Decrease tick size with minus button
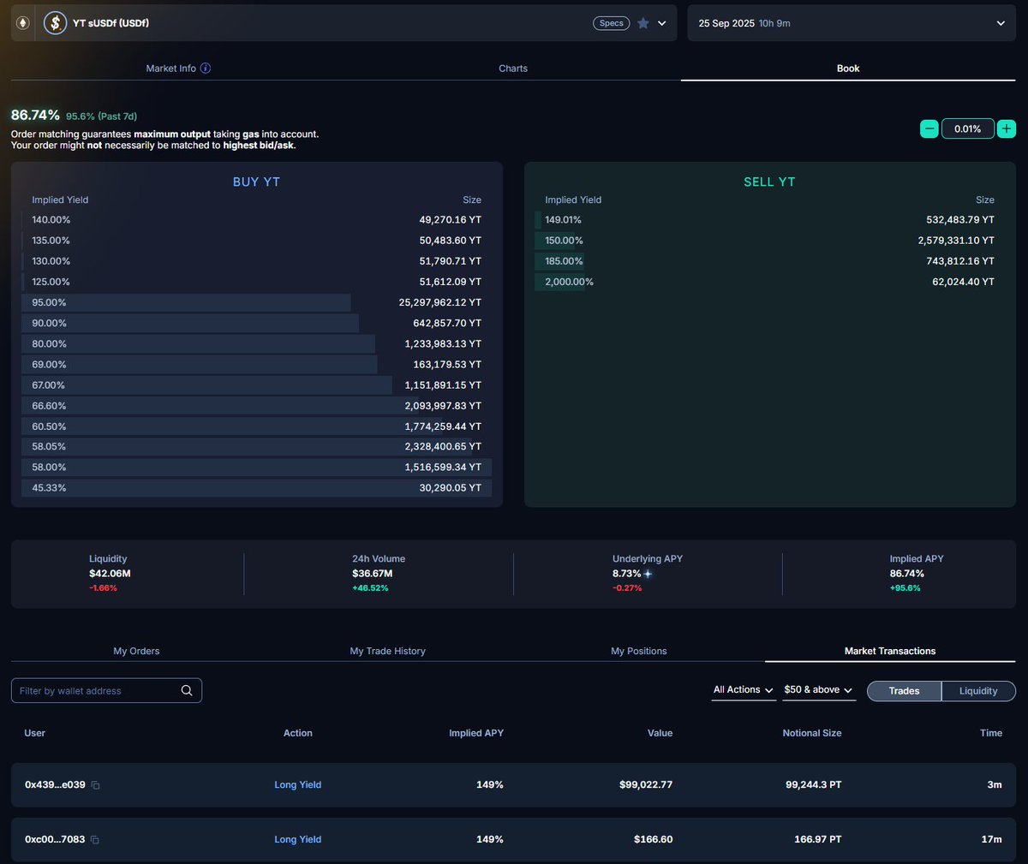Screen dimensions: 1028x864 (929, 128)
